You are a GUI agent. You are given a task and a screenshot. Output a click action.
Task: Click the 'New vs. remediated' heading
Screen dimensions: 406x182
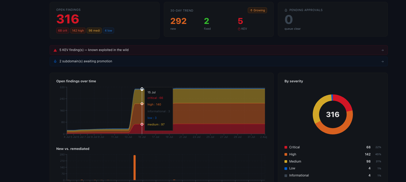73,149
